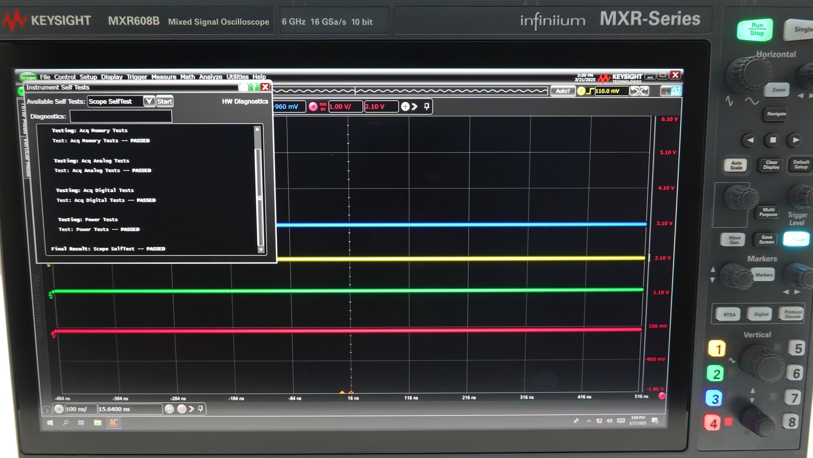
Task: Pin the channel settings toolbar
Action: (x=427, y=106)
